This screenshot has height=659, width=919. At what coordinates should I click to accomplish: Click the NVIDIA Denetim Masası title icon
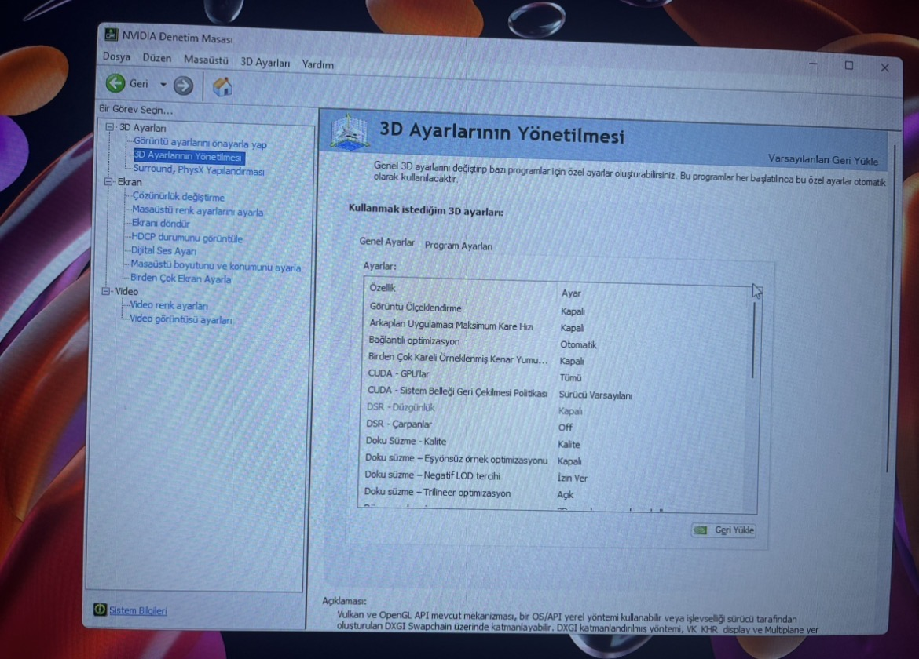[111, 34]
